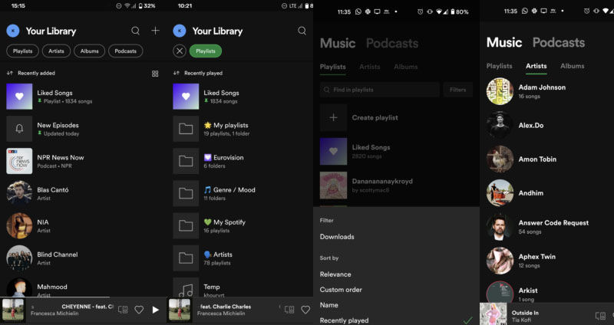Select Name as the sort option
614x325 pixels.
coord(328,305)
